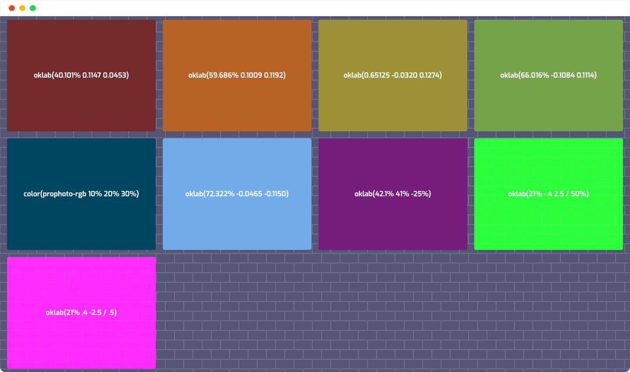Maximize the window with the green titlebar button
This screenshot has width=630, height=372.
click(x=33, y=8)
